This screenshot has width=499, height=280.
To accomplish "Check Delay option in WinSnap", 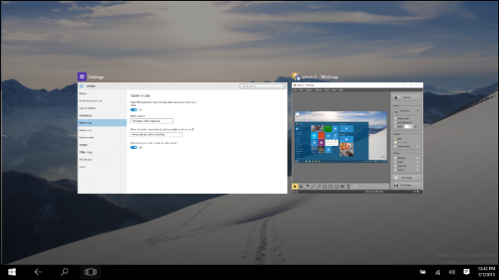I will [395, 127].
